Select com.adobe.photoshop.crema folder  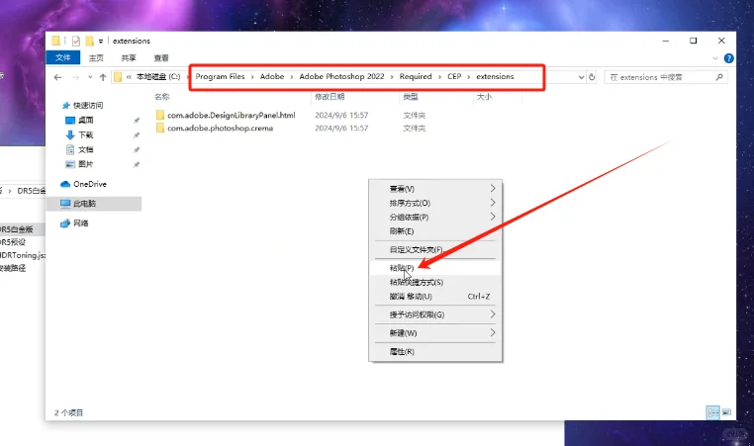pos(221,129)
